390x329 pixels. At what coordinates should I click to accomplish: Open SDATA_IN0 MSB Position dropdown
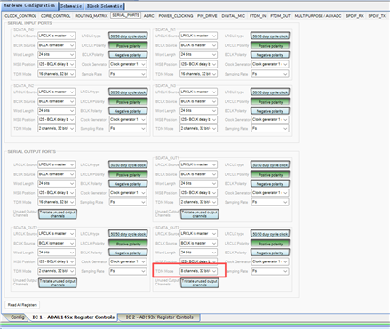pyautogui.click(x=56, y=64)
